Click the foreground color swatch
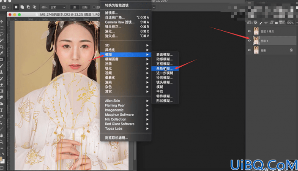This screenshot has width=298, height=171. [x=1, y=159]
